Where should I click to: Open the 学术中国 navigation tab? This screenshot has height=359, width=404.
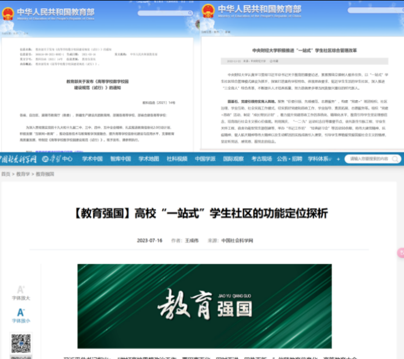92,159
